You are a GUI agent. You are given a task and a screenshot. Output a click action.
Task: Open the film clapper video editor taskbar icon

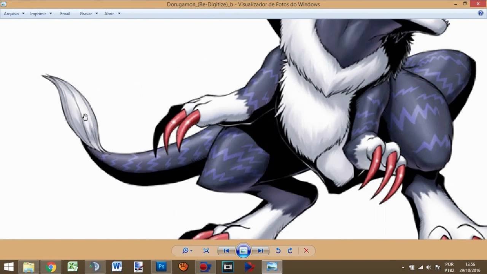[228, 267]
